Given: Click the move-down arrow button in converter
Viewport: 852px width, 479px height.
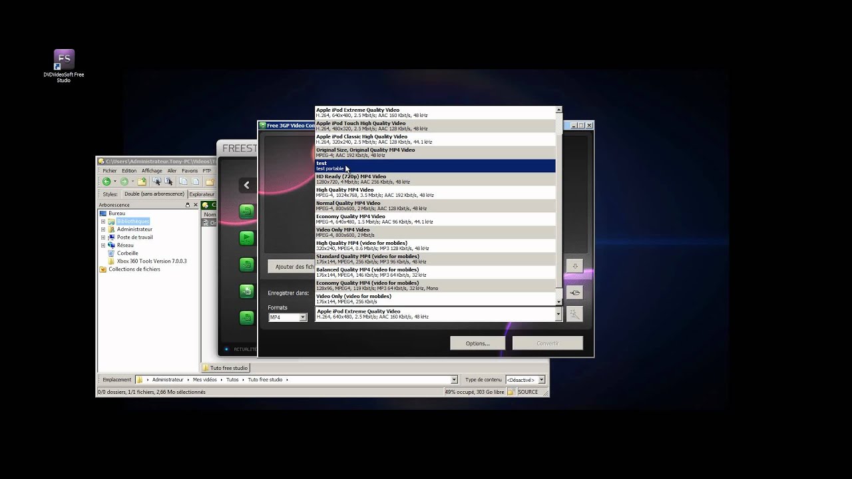Looking at the screenshot, I should pyautogui.click(x=574, y=266).
